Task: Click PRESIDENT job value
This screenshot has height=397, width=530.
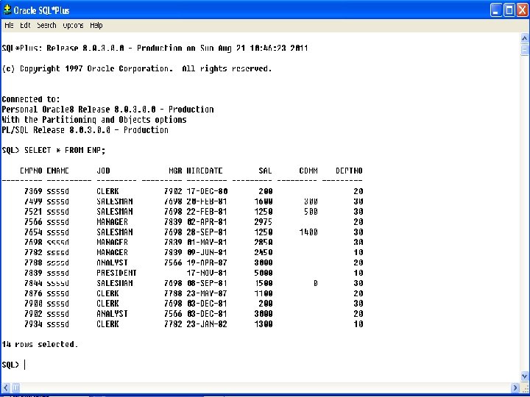Action: click(116, 273)
